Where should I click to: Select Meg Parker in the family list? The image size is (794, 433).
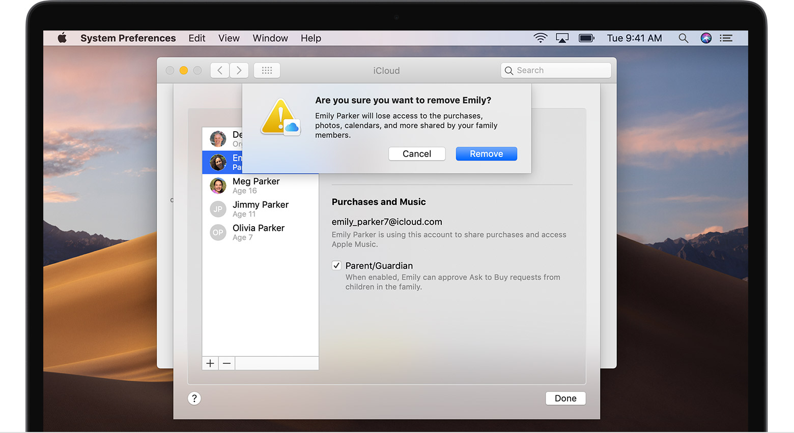[x=261, y=185]
